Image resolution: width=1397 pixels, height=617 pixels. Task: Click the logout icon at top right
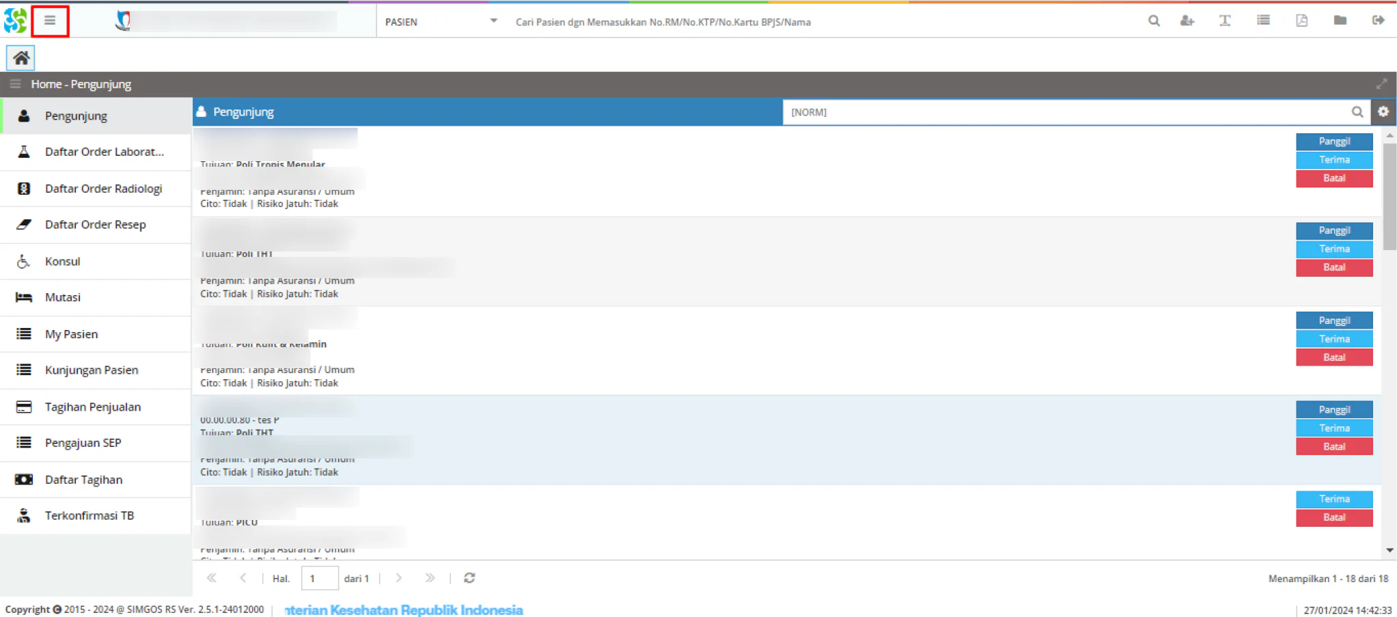[x=1378, y=20]
